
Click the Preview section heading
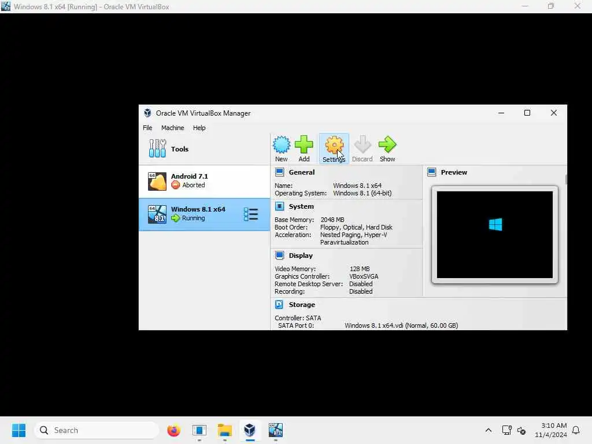pos(454,172)
